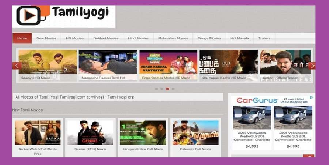329x165 pixels.
Task: Click right 2005 Volkswagen Beetle listing text
Action: tap(293, 136)
